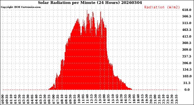Viewport: 194px width, 105px height.
Task: Click the red 'Radiation (W/m2)' legend label
Action: coord(162,7)
